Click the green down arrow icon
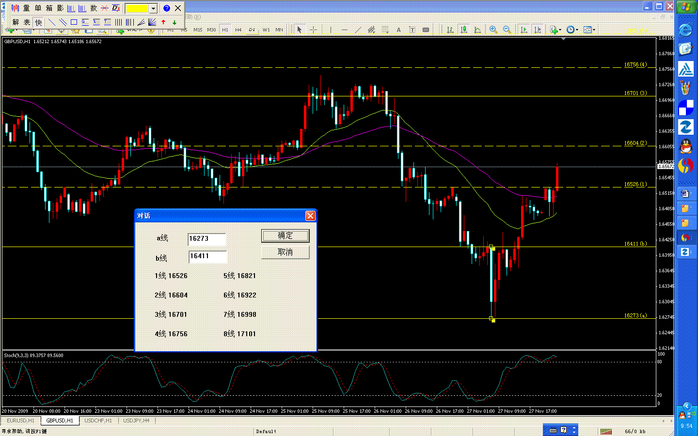The height and width of the screenshot is (436, 698). pyautogui.click(x=174, y=22)
